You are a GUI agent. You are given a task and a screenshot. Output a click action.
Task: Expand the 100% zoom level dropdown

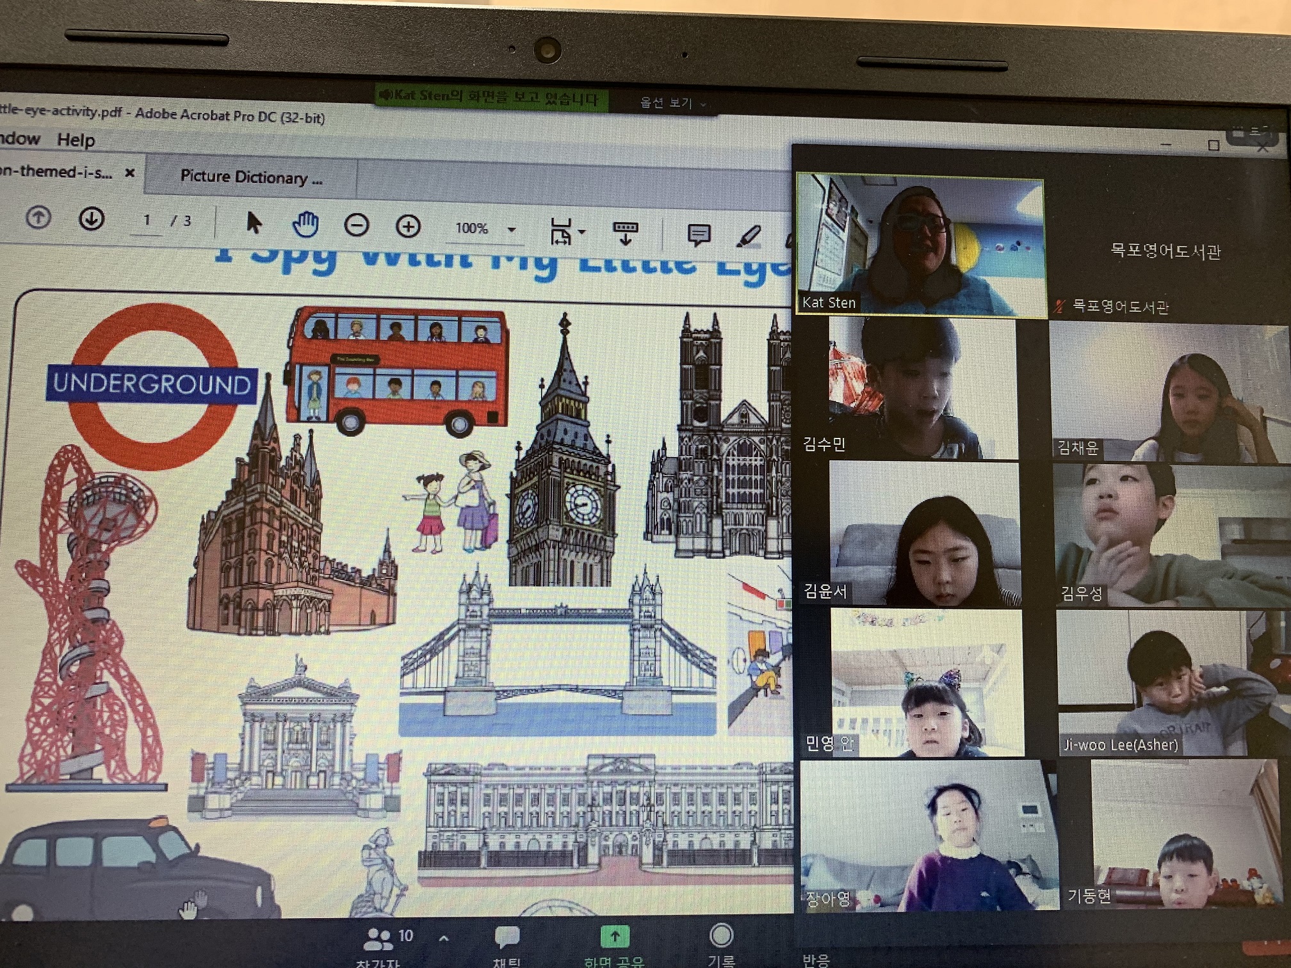tap(511, 229)
